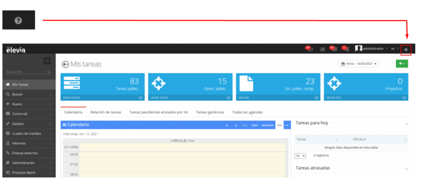Image resolution: width=434 pixels, height=183 pixels.
Task: Click the Búsqueda search field in sidebar
Action: (25, 72)
